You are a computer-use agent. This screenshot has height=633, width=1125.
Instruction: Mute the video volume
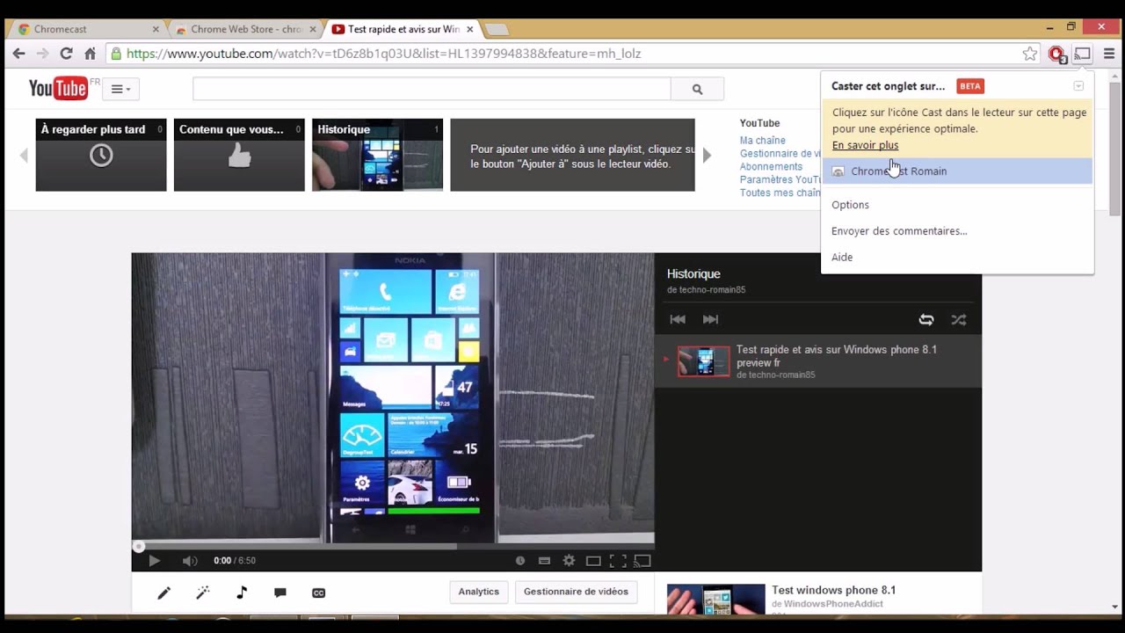coord(190,560)
